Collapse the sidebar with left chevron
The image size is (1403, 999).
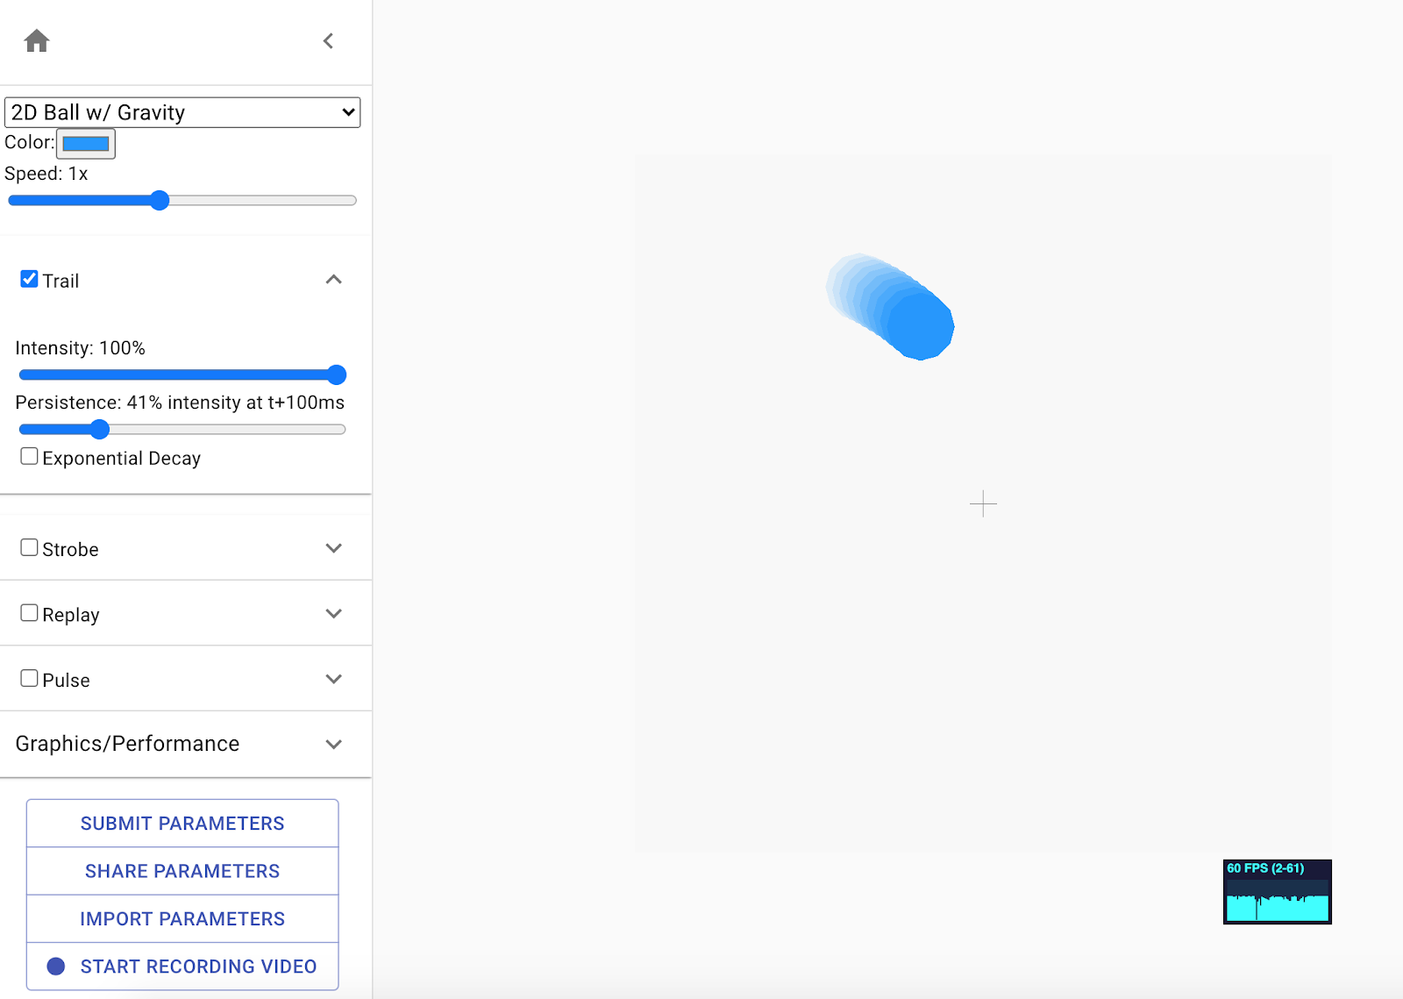tap(328, 41)
